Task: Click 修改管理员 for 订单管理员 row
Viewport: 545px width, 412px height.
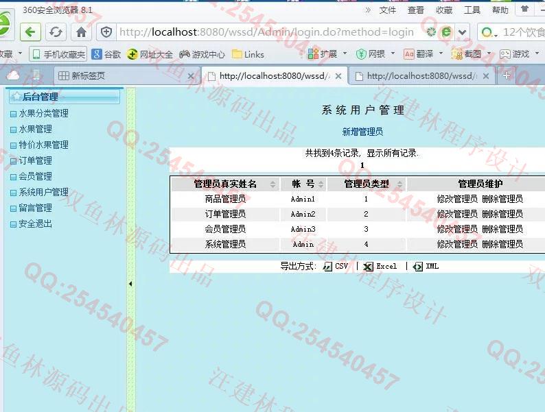Action: pos(457,214)
